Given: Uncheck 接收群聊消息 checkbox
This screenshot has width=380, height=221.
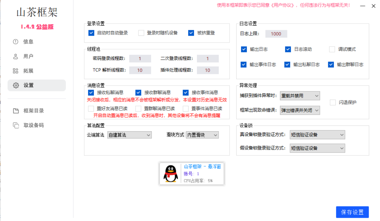Looking at the screenshot, I should click(138, 93).
